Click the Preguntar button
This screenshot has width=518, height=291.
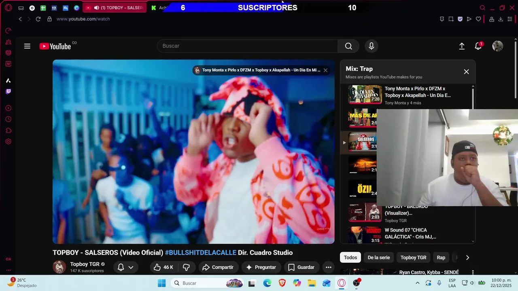point(261,267)
